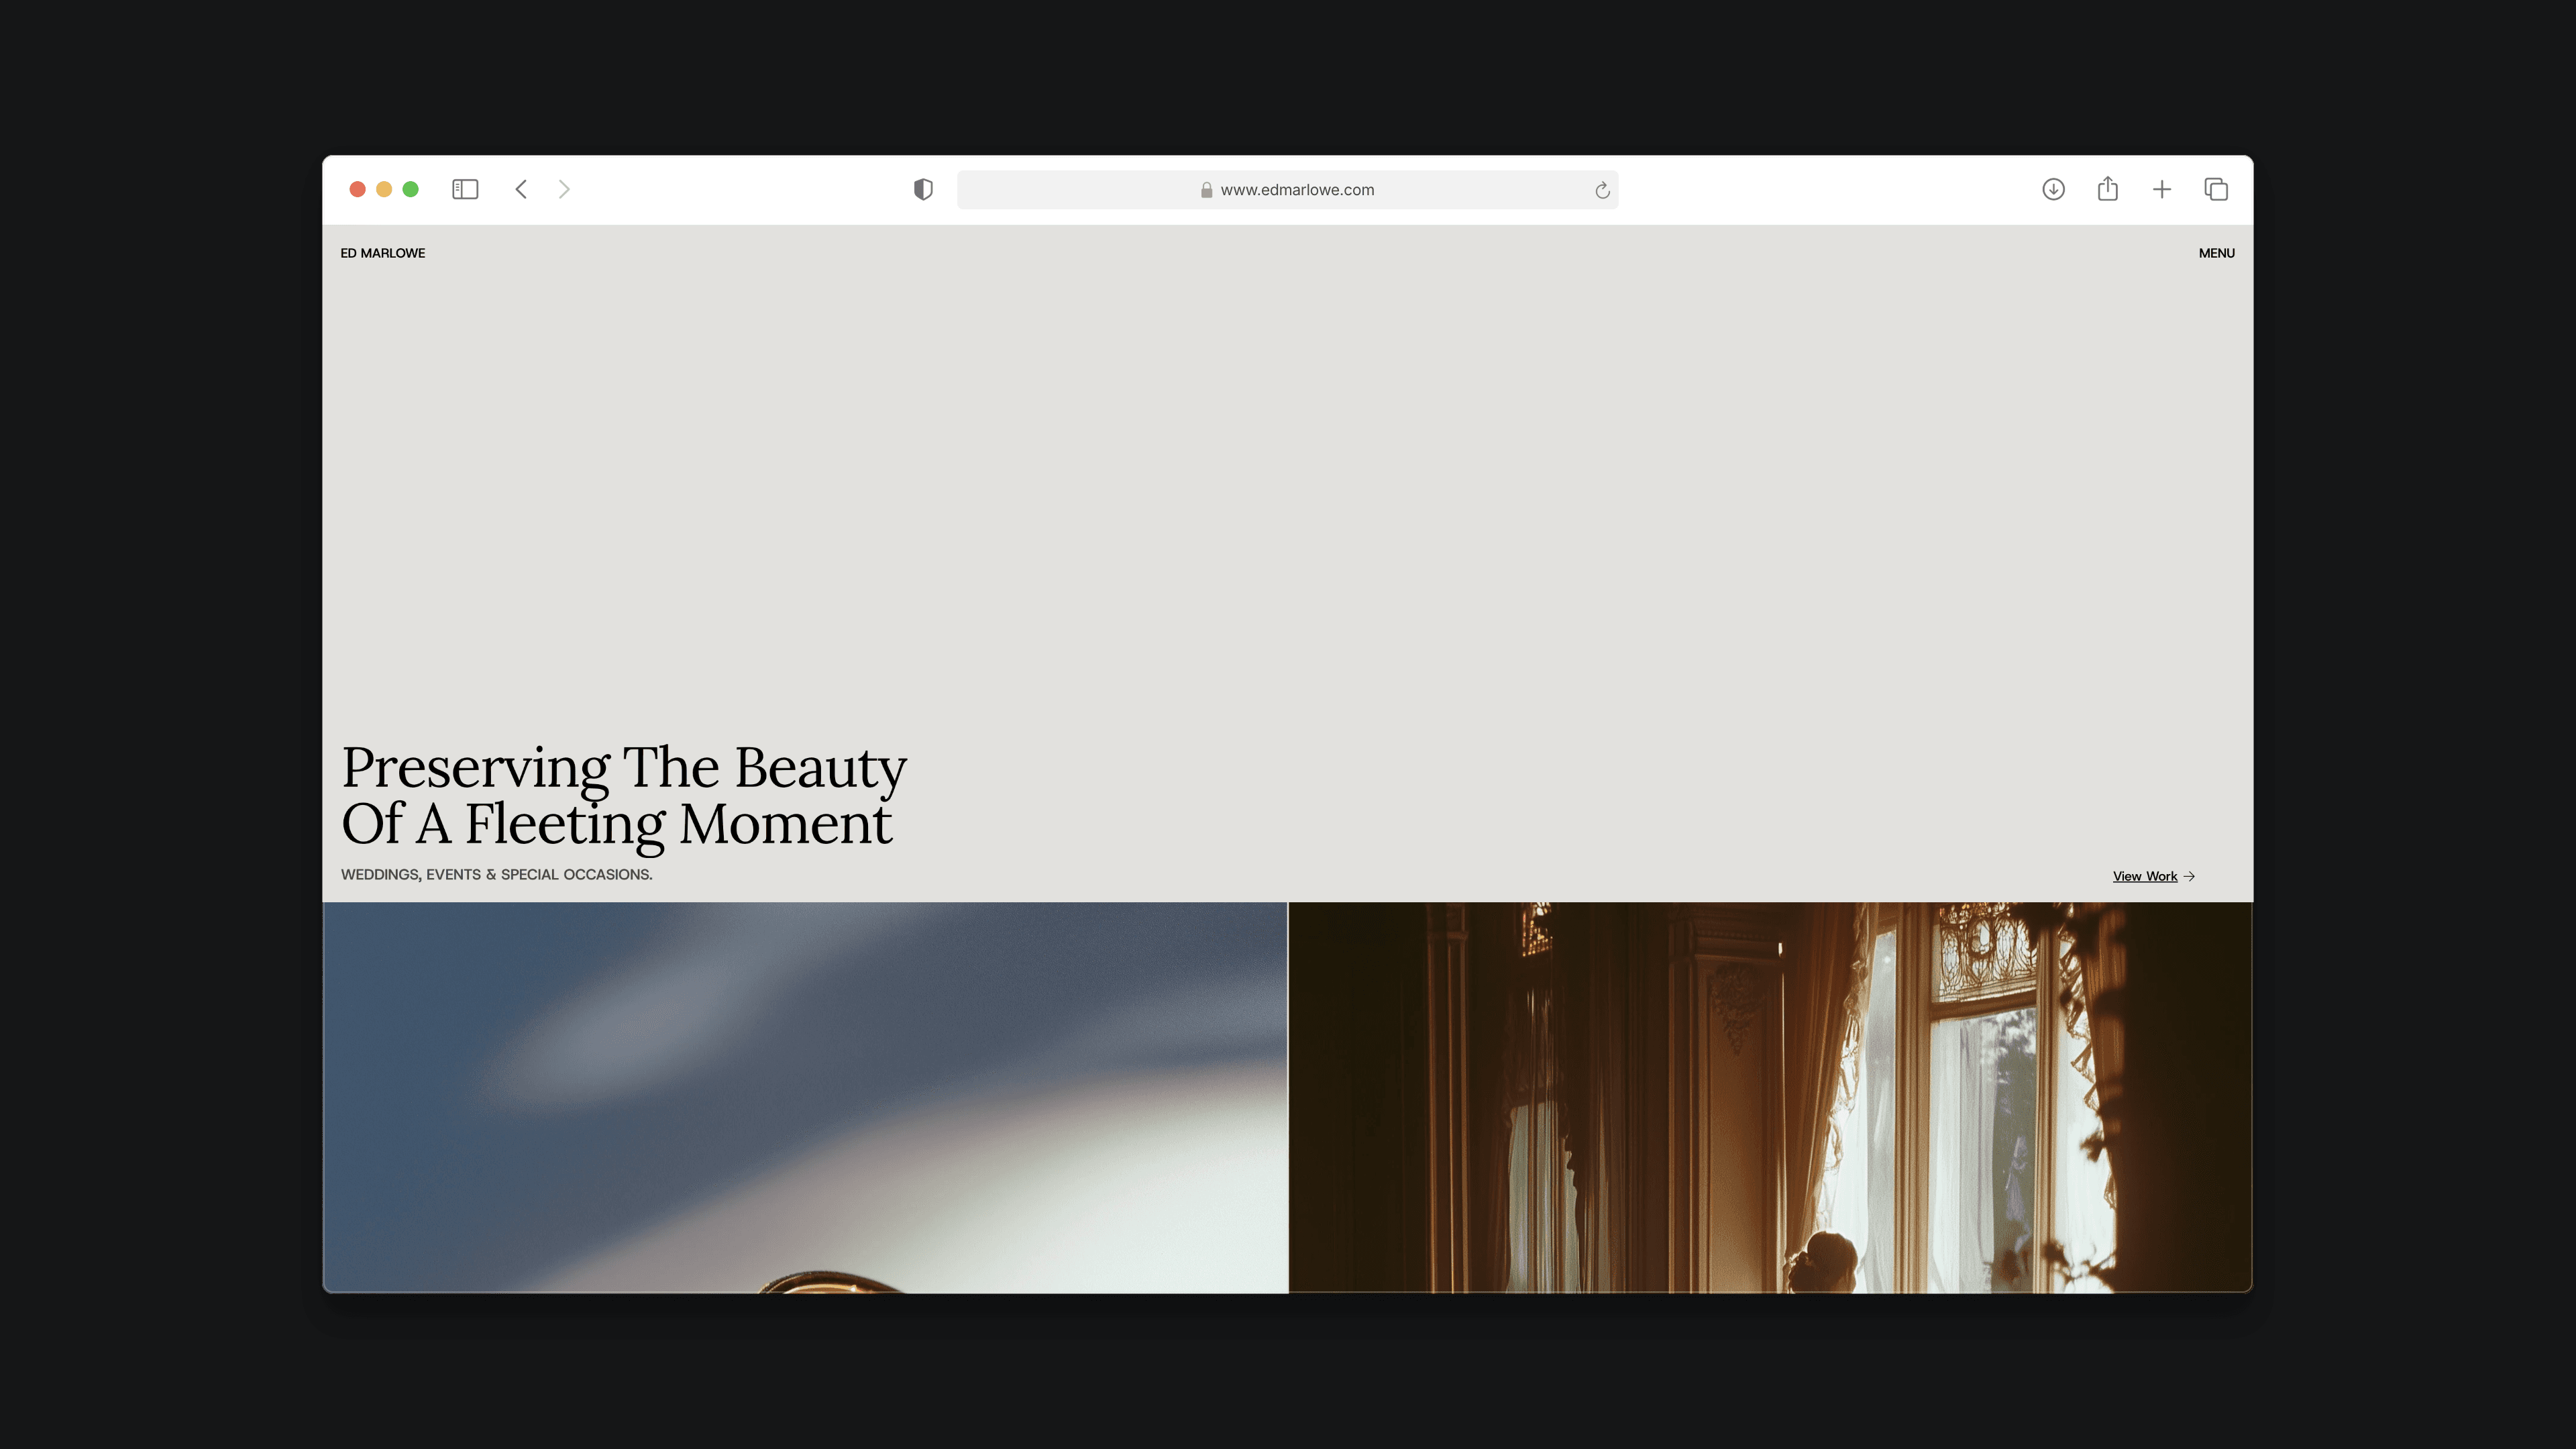
Task: Open the MENU on the website
Action: pyautogui.click(x=2217, y=253)
